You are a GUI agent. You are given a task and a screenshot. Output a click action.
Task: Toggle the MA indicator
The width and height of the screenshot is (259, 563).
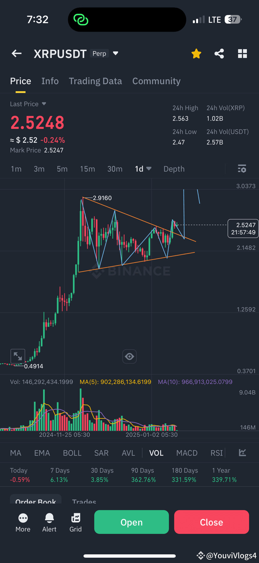[x=16, y=453]
